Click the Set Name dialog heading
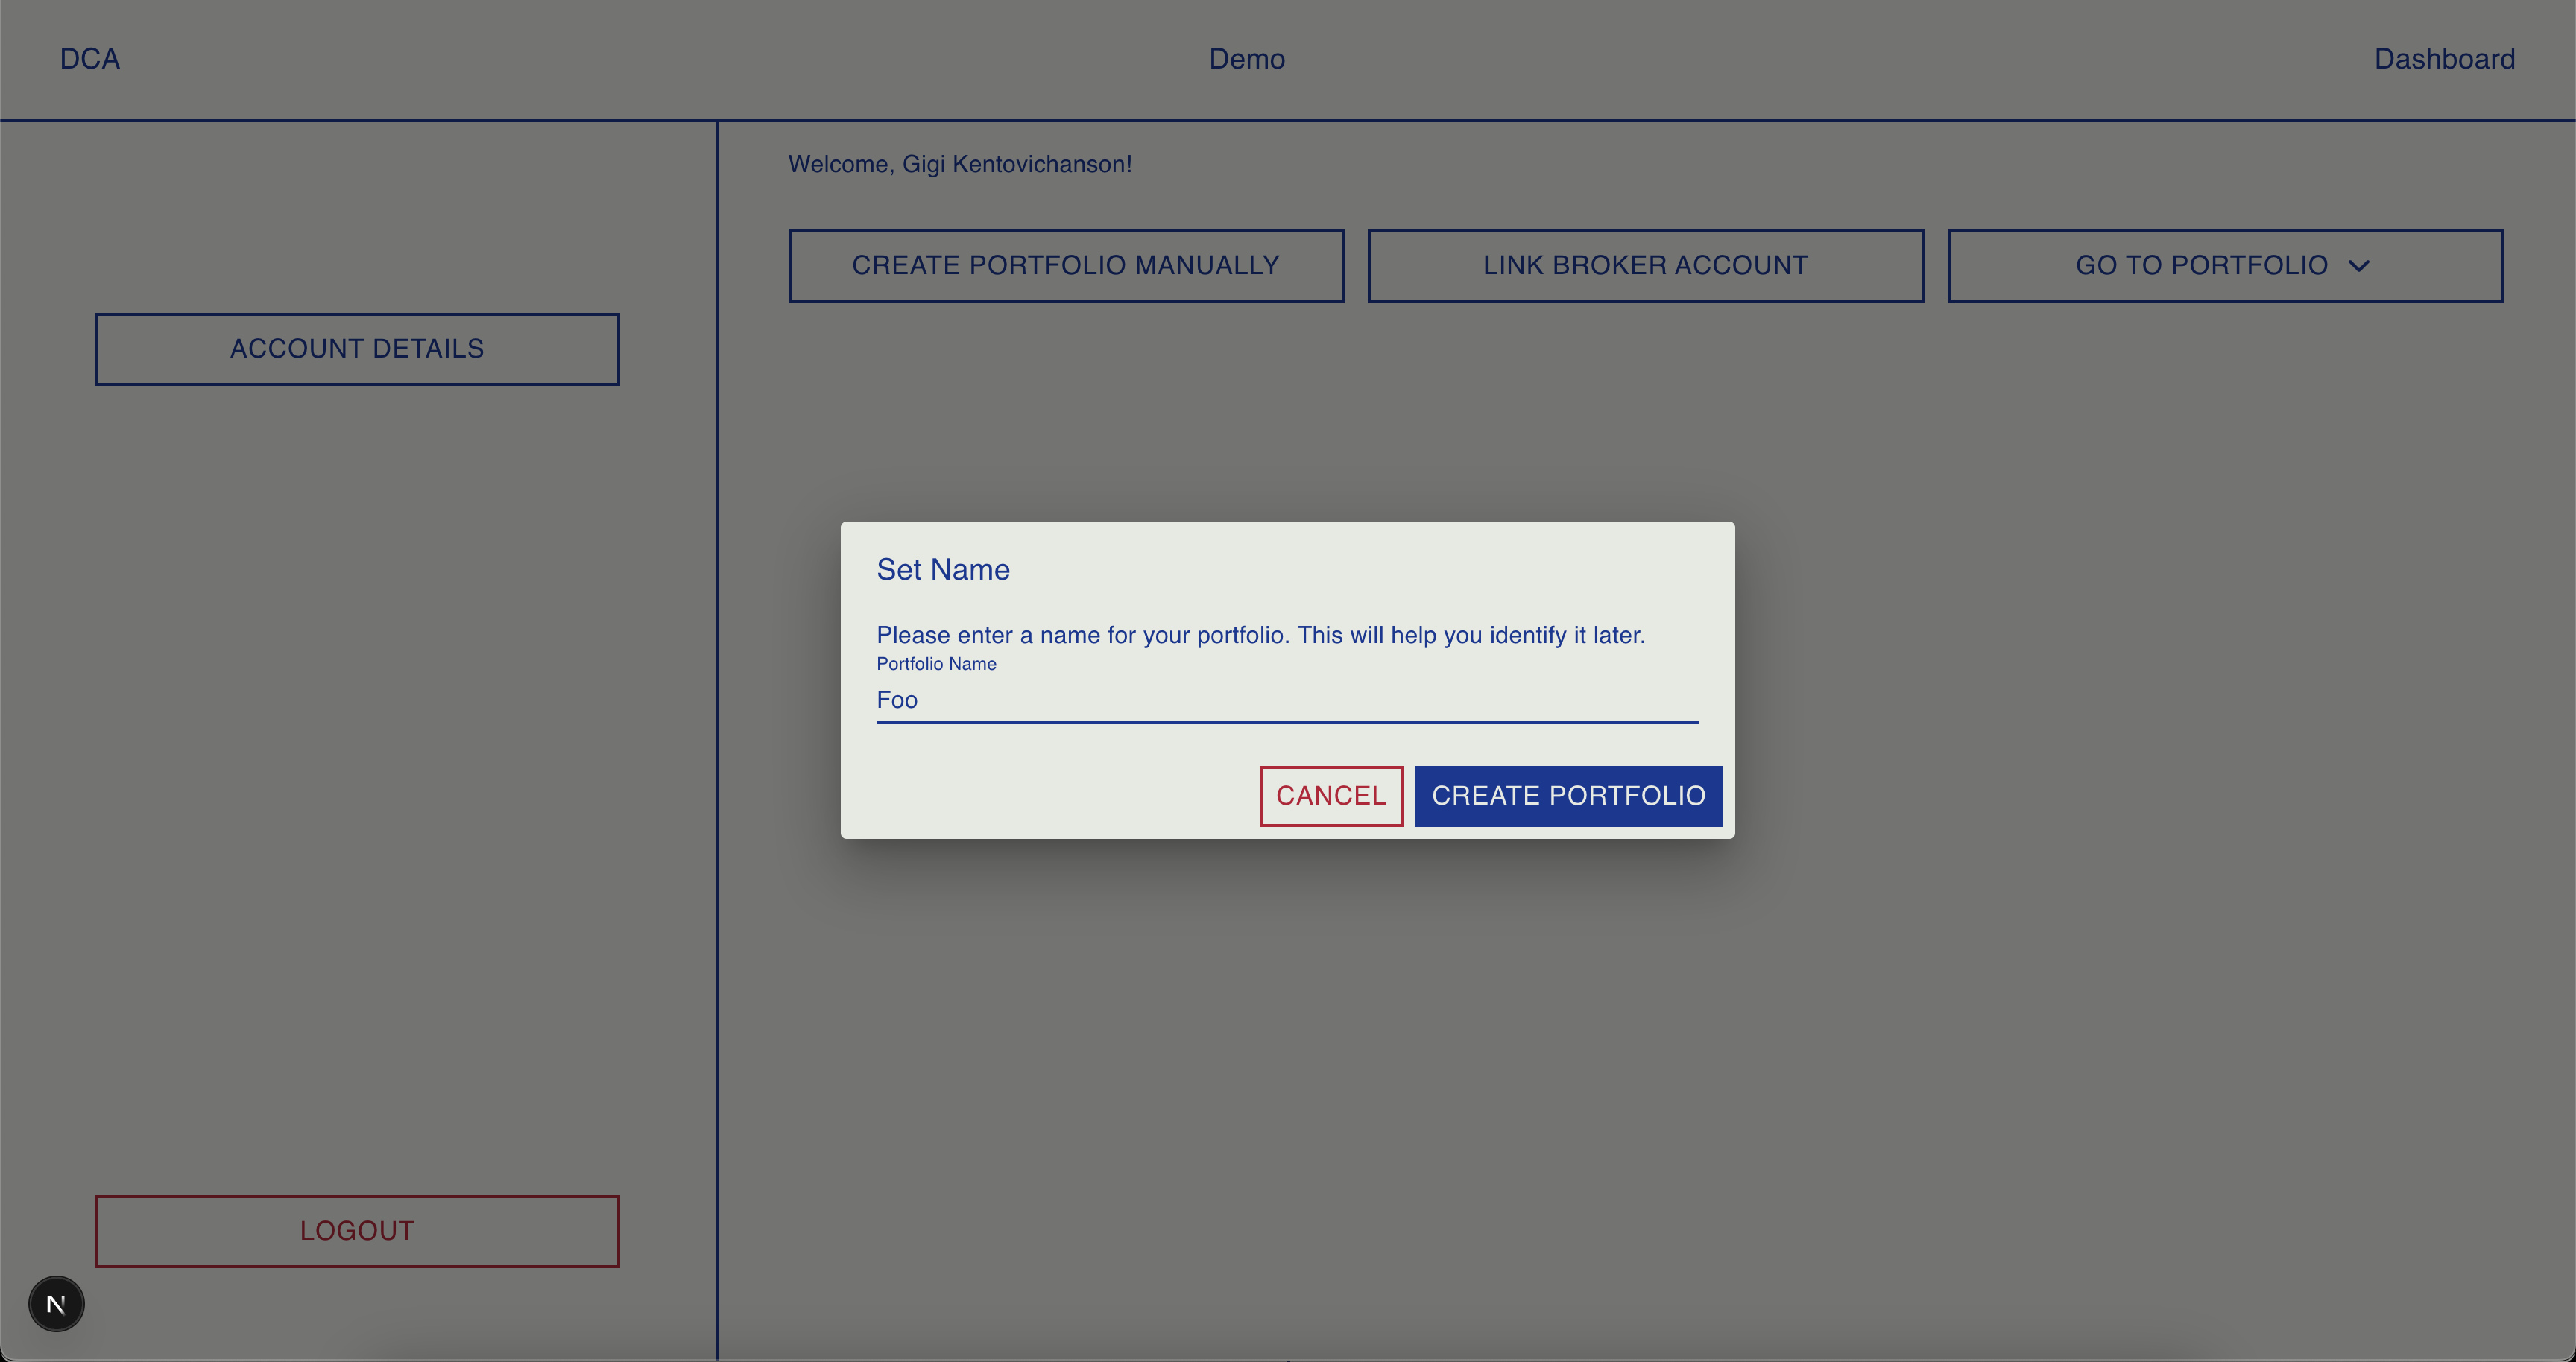The width and height of the screenshot is (2576, 1362). pos(942,569)
